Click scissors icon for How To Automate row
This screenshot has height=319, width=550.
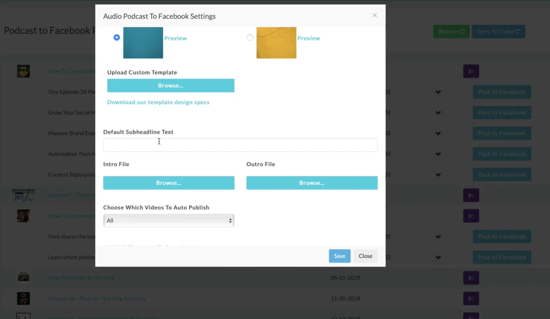click(471, 216)
